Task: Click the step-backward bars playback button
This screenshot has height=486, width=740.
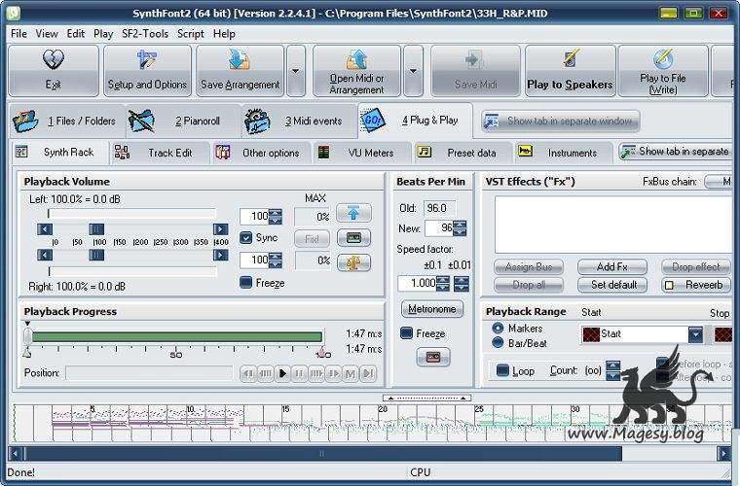Action: point(265,373)
